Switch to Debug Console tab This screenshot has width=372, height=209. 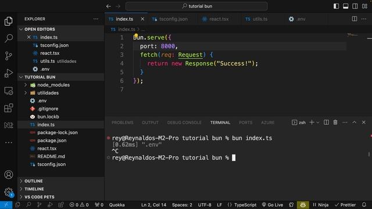[x=184, y=122]
